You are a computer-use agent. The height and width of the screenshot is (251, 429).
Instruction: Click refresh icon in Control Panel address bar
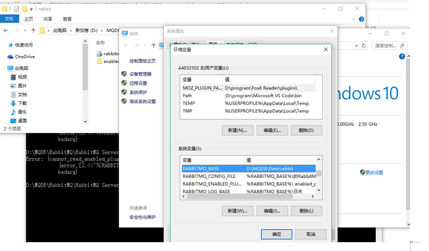point(364,46)
